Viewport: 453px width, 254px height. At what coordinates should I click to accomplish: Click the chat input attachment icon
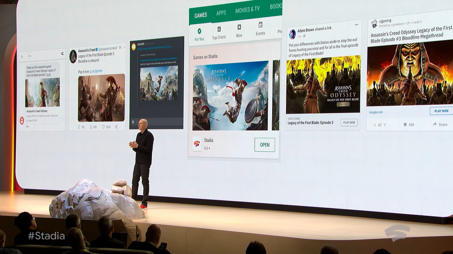(x=133, y=122)
